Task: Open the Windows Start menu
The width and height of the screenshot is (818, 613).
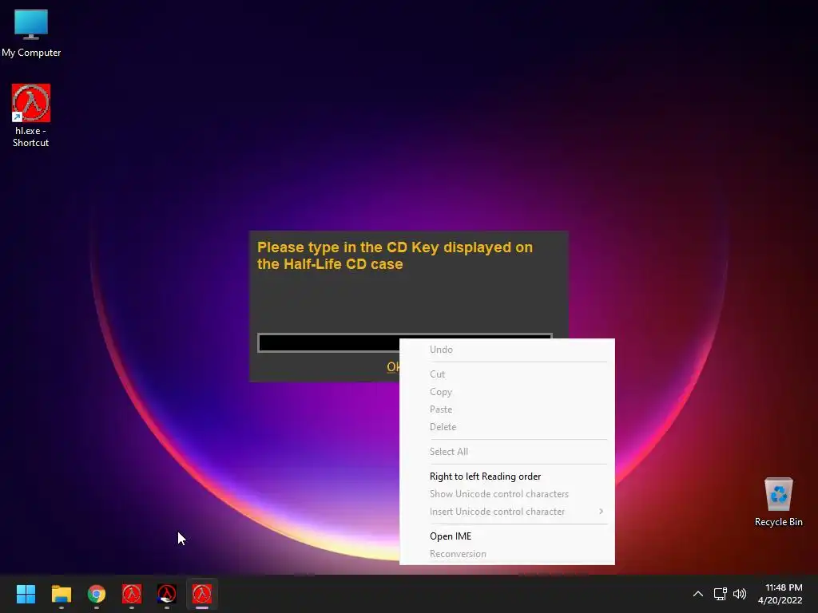Action: (x=26, y=594)
